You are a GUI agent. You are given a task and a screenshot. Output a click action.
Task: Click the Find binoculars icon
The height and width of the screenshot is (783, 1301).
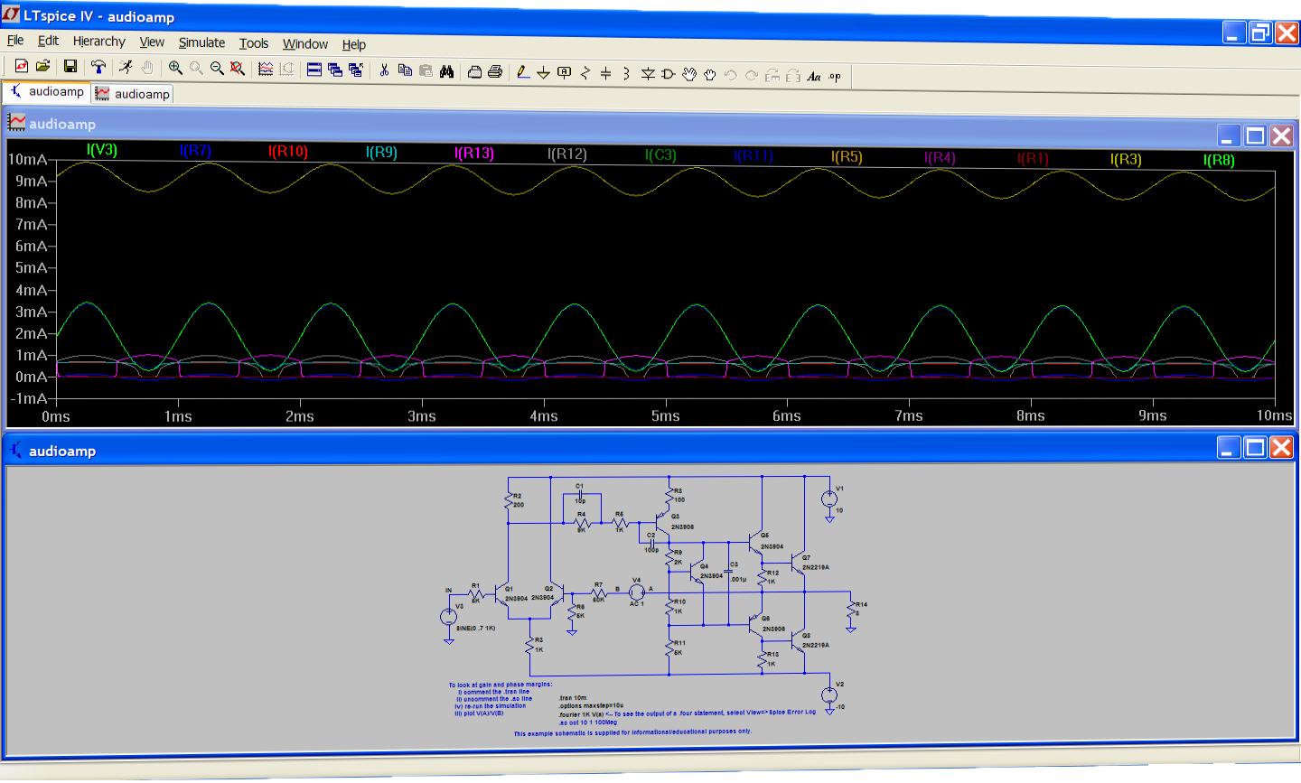pyautogui.click(x=446, y=71)
